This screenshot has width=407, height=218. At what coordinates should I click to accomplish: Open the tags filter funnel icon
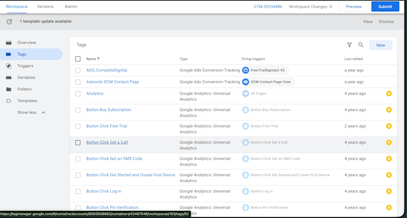click(350, 45)
